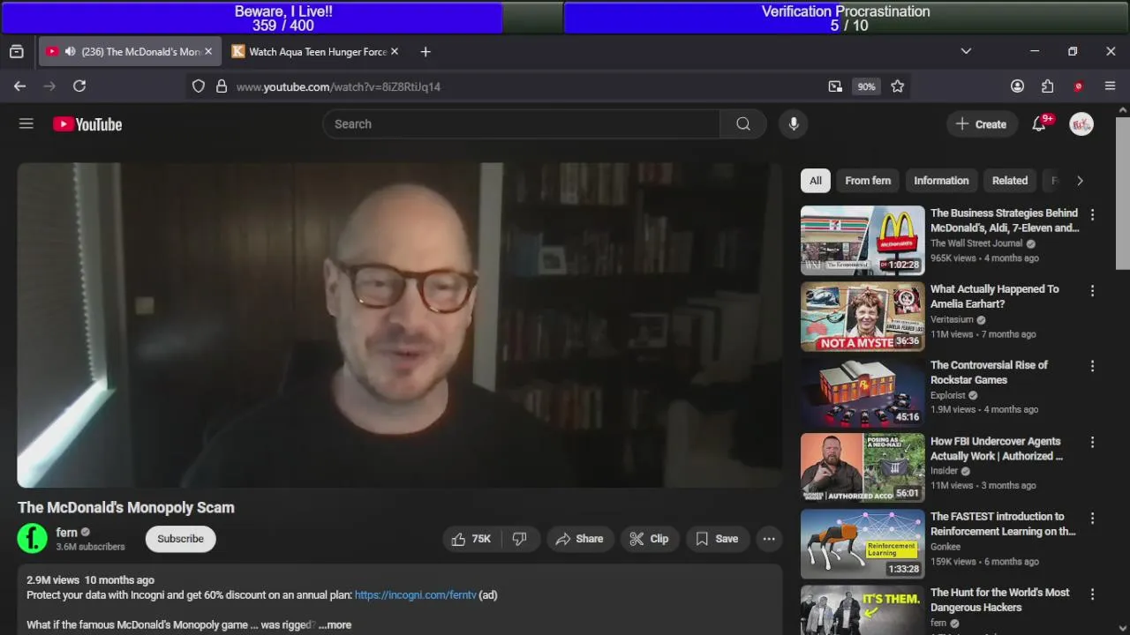1130x635 pixels.
Task: Select the From fern filter chip
Action: pos(868,181)
